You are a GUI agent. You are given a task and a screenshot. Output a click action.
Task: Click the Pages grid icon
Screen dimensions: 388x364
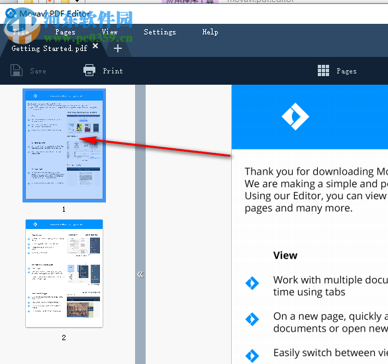(323, 70)
